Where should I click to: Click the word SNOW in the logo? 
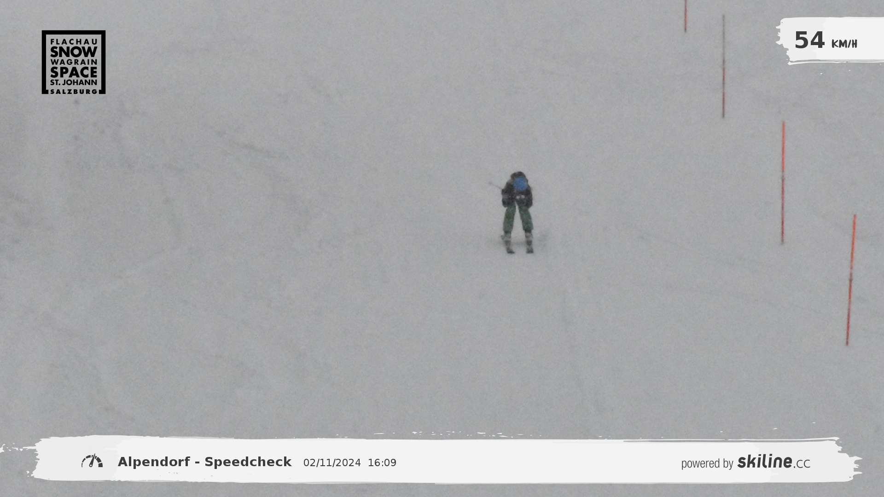pyautogui.click(x=74, y=52)
